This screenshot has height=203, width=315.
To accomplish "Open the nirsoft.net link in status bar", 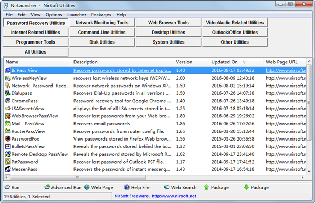I will [x=174, y=196].
